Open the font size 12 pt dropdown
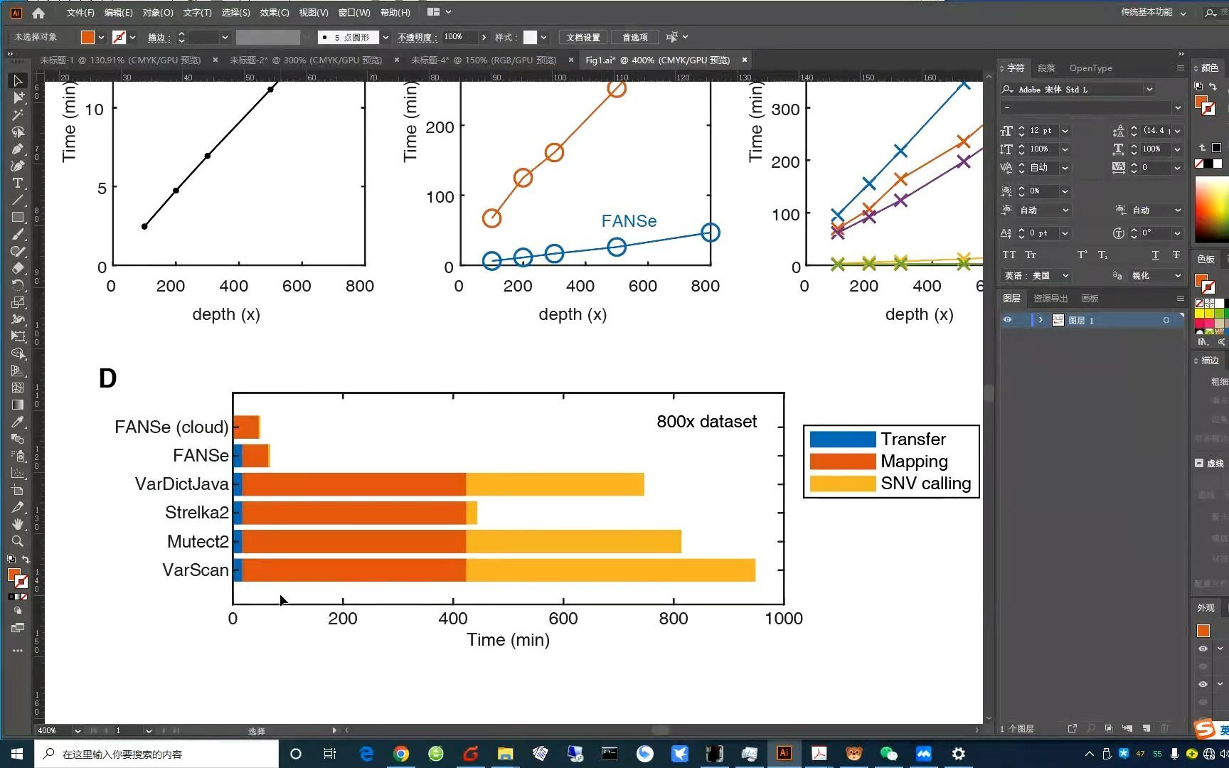 click(x=1065, y=131)
